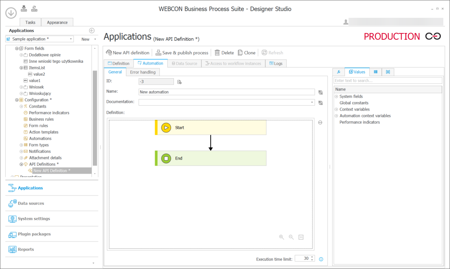Click the user profile icon at top right
450x269 pixels.
[x=346, y=22]
